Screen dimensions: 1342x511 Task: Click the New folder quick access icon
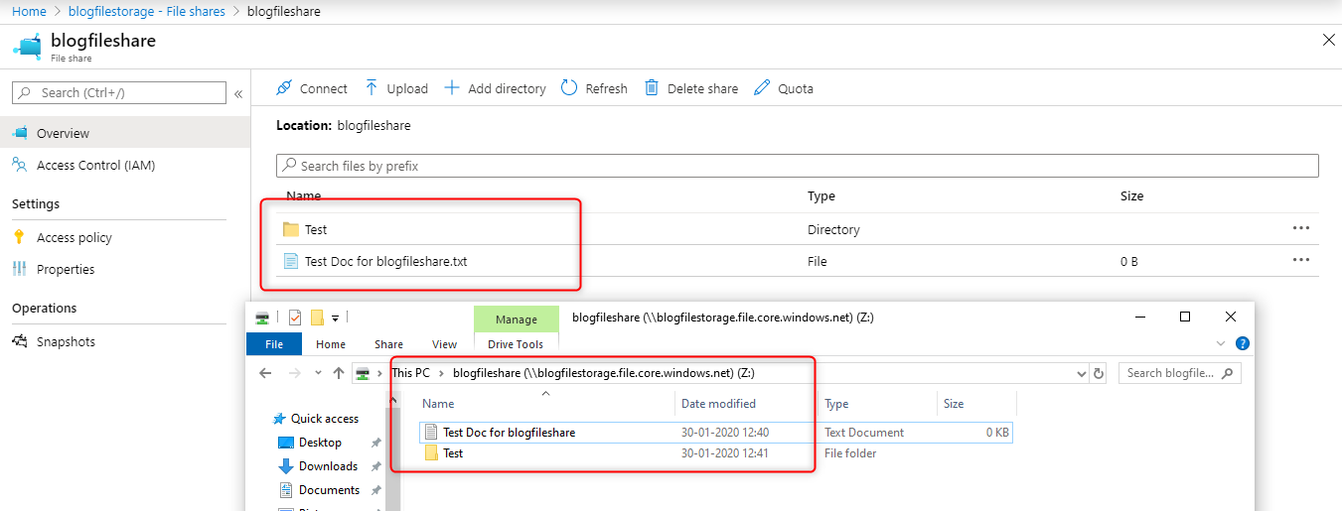[x=318, y=318]
